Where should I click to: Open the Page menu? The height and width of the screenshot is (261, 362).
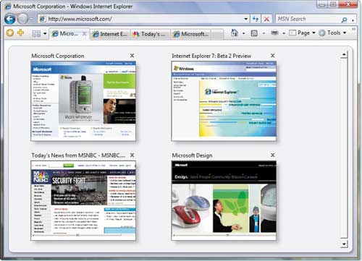[303, 33]
